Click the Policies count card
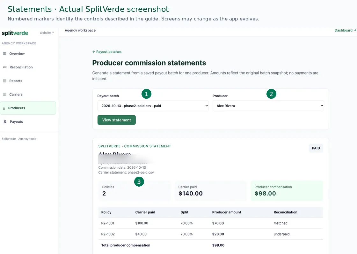Screen dimensions: 357x254 click(135, 191)
